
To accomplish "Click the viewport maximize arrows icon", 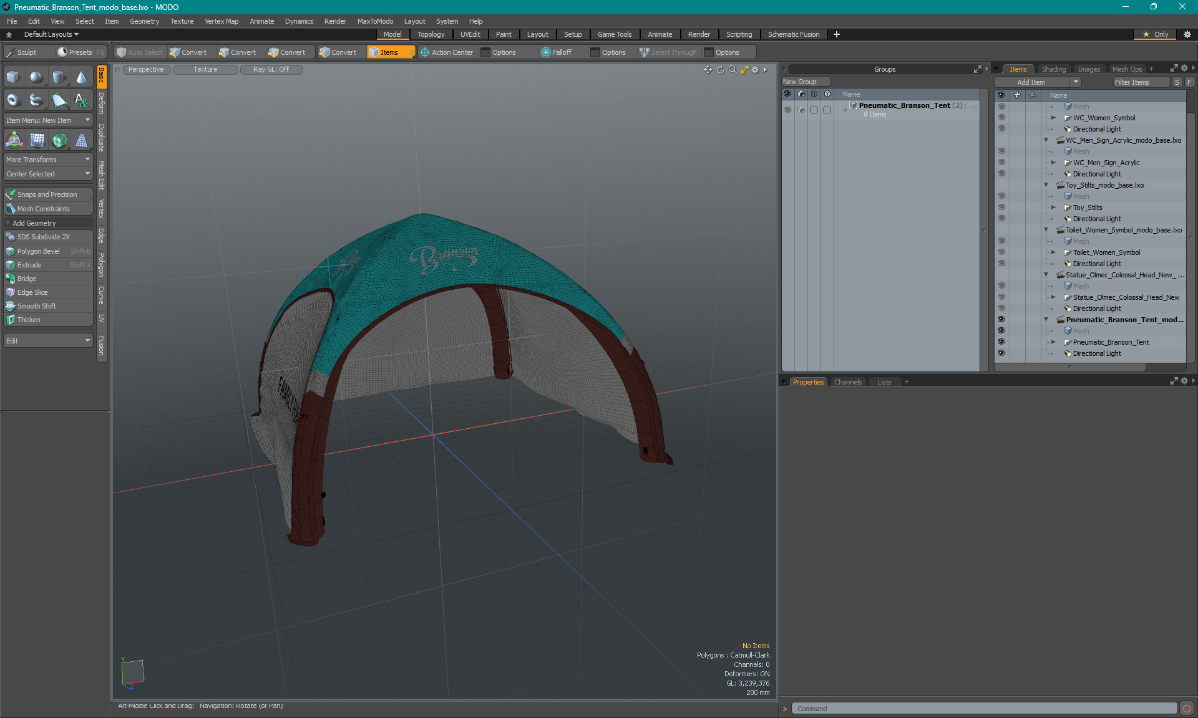I will click(744, 70).
